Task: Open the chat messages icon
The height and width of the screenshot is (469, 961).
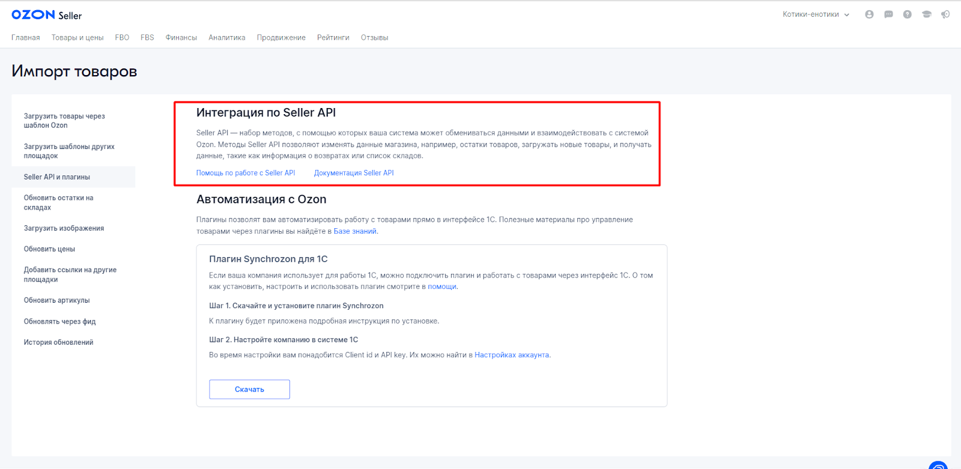Action: 888,14
